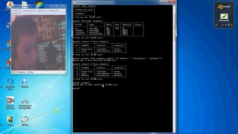Click the avast laptop checkmark status icon
238x134 pixels.
[224, 17]
